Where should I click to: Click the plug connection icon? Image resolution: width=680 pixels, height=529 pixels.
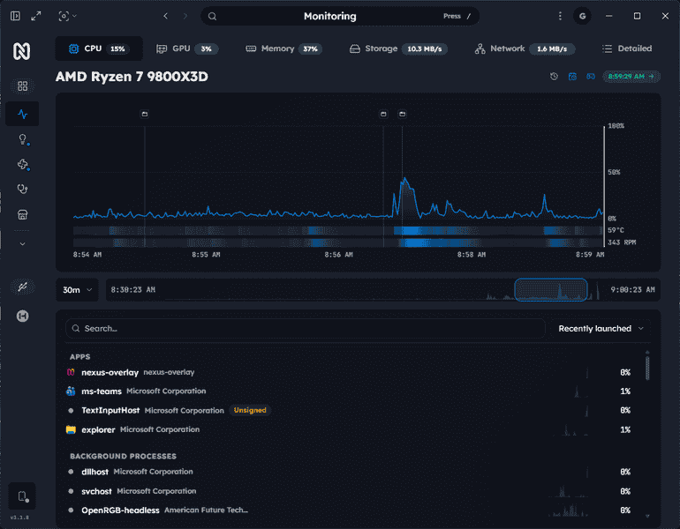click(23, 287)
